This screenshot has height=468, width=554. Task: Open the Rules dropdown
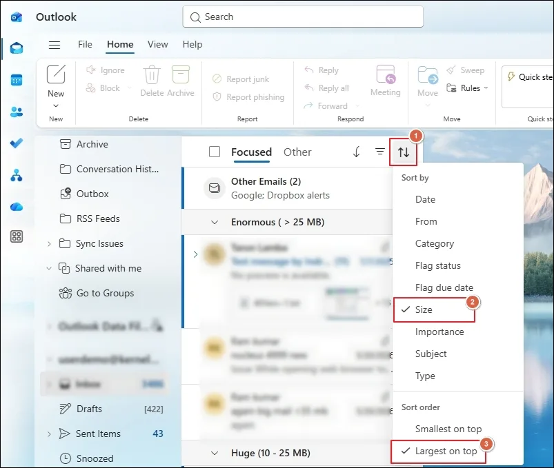467,88
